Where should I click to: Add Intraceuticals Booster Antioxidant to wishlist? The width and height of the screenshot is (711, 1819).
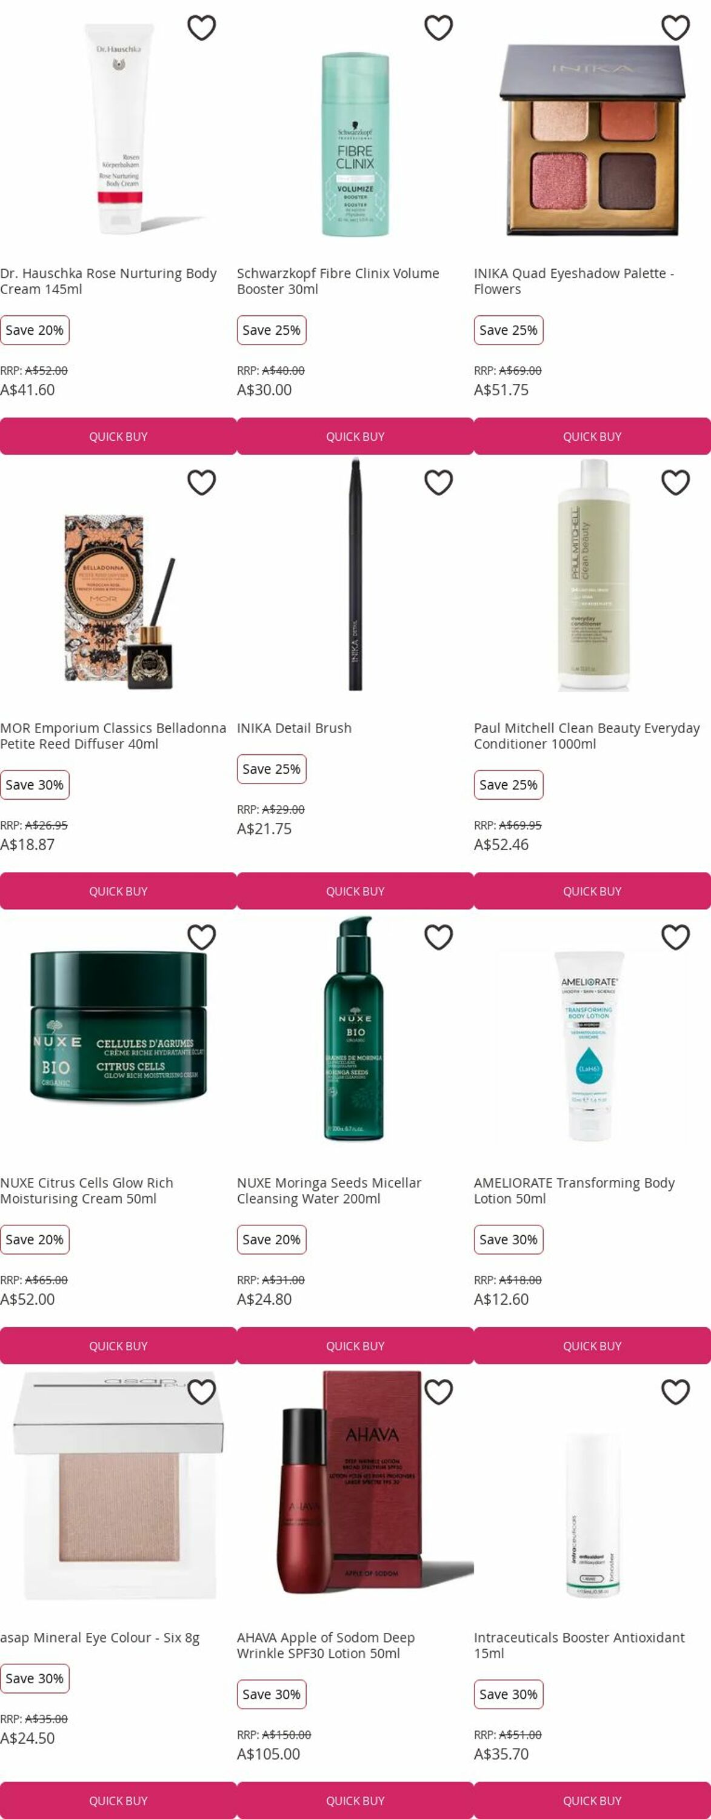[676, 1392]
